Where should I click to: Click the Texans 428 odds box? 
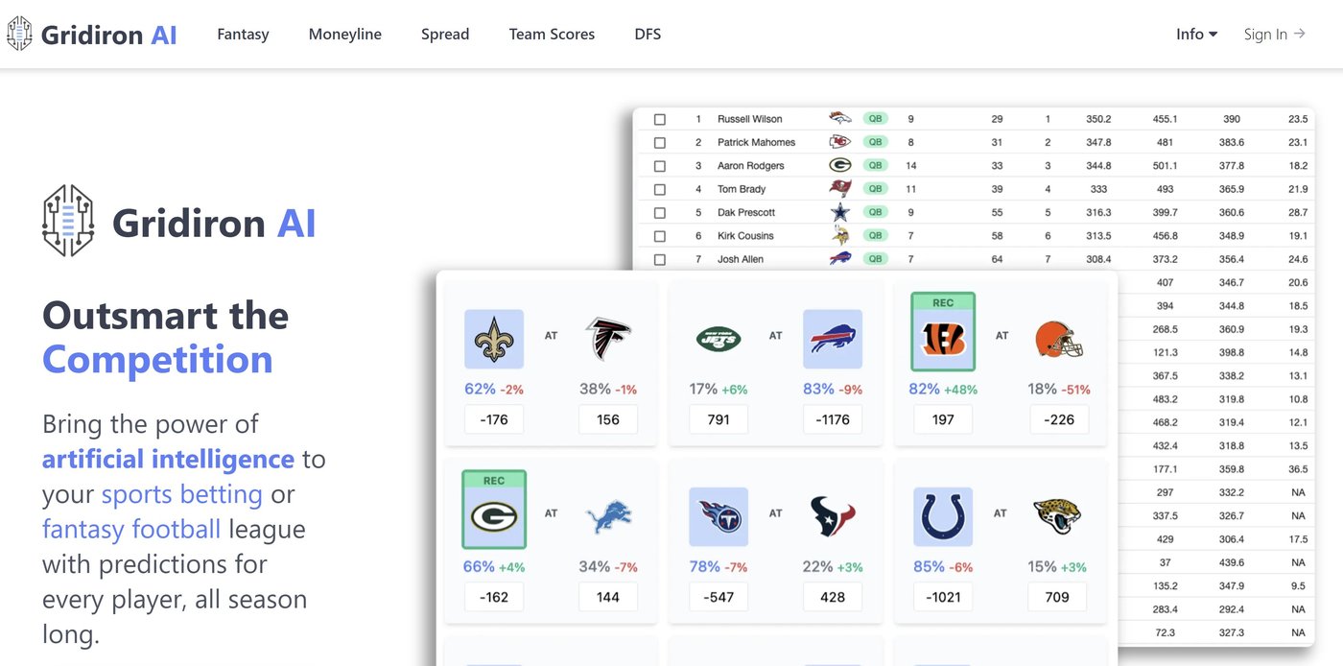pos(833,597)
